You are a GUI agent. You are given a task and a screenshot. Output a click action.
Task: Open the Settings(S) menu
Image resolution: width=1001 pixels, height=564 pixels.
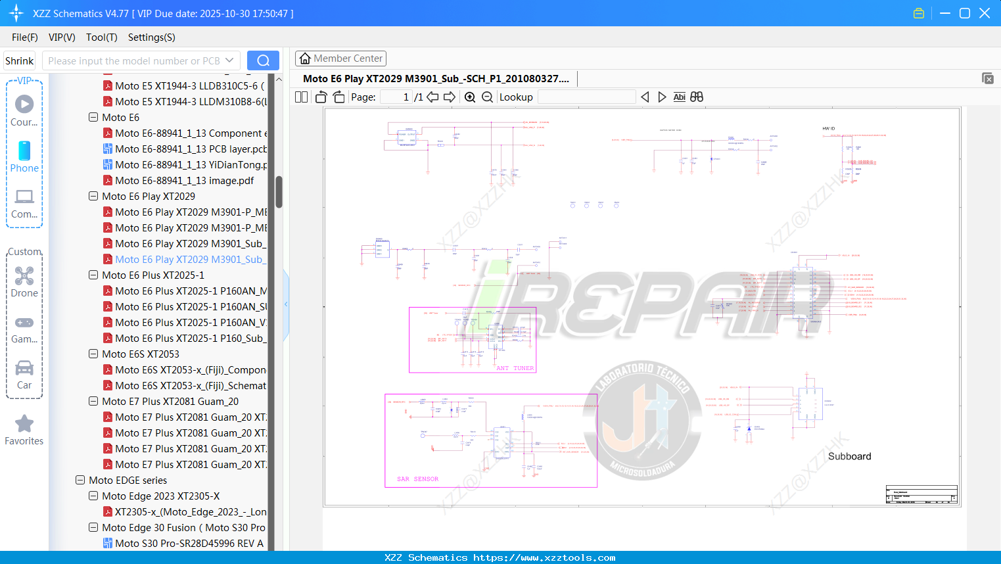(152, 37)
